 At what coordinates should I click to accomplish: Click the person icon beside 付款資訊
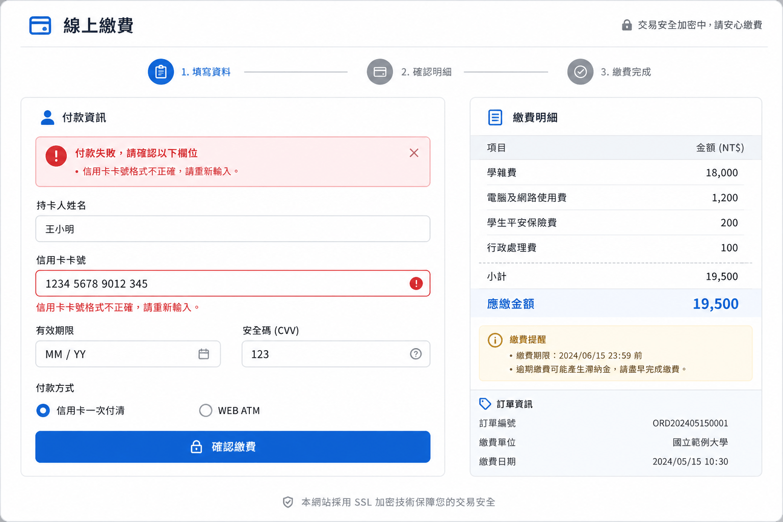(x=47, y=117)
